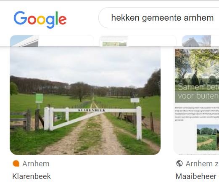Click the small meadow path picture in Maaibeheer result

[x=208, y=137]
